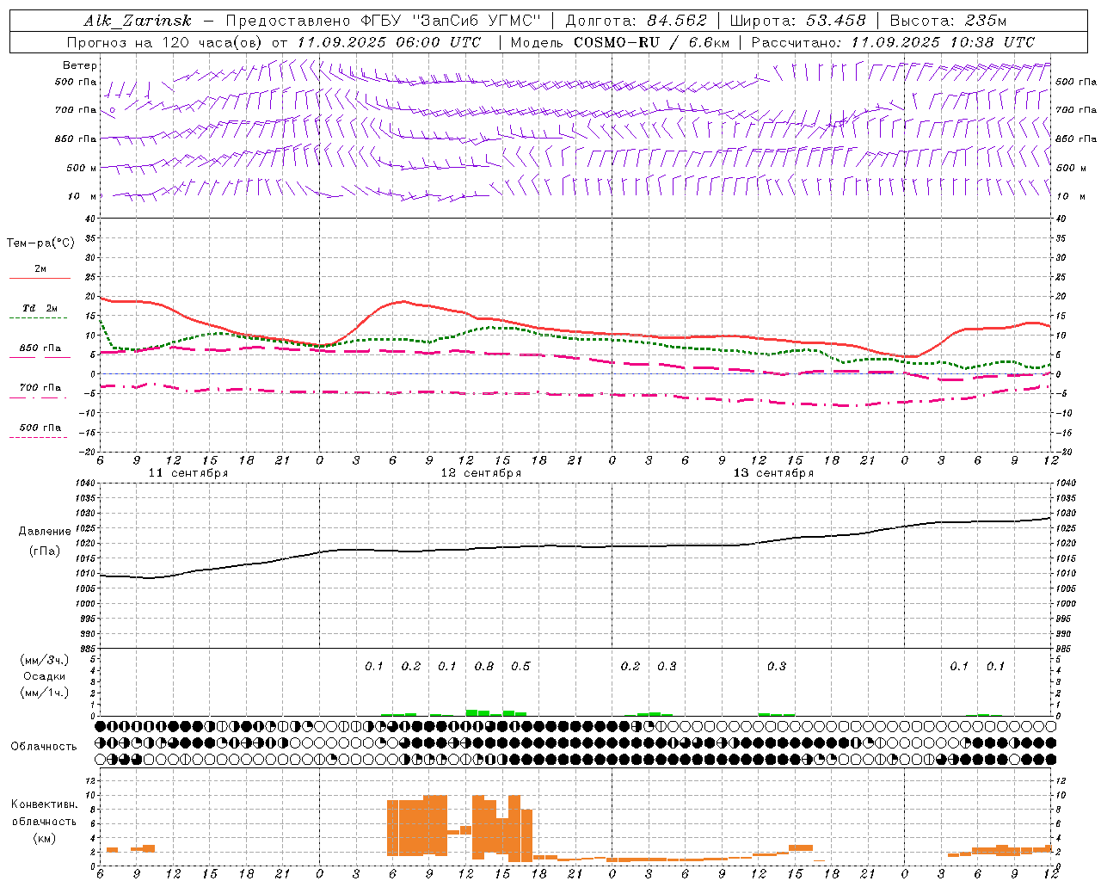
Task: Click the 11 сентября date label
Action: (x=188, y=473)
